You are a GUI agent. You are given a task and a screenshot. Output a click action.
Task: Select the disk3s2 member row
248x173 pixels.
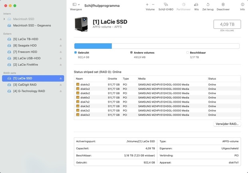click(157, 106)
